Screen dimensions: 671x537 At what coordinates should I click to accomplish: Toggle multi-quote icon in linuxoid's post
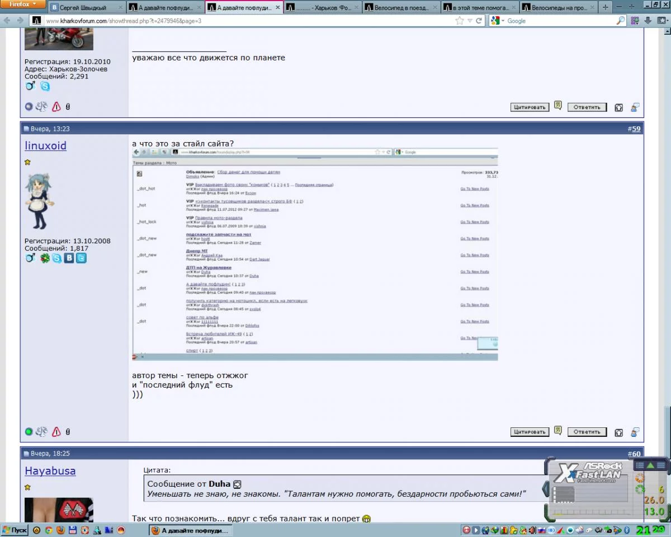tap(558, 431)
